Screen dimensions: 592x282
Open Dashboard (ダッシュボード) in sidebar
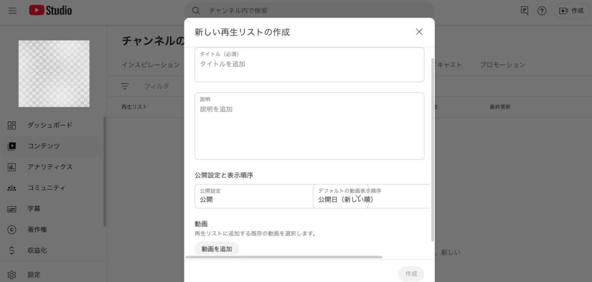pos(50,125)
